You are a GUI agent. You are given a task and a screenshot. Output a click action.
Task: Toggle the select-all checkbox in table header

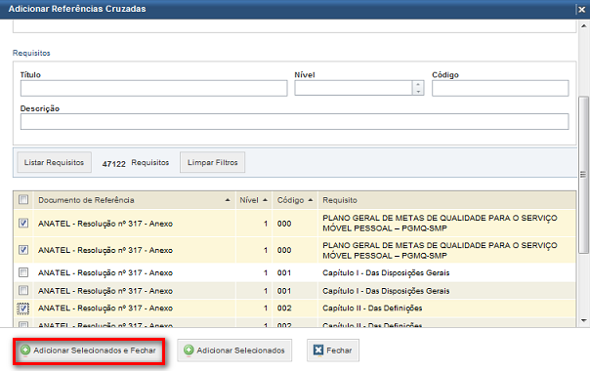tap(23, 199)
